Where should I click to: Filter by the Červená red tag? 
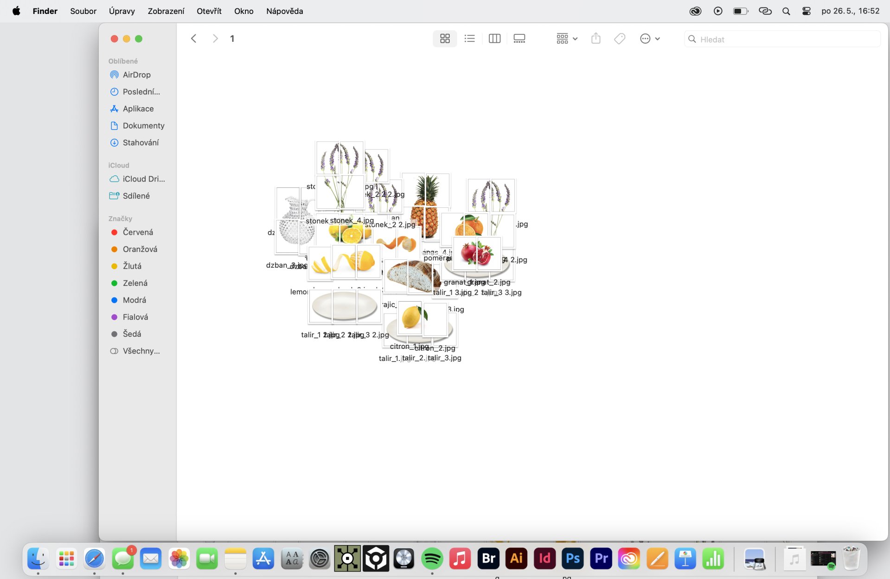pos(138,232)
